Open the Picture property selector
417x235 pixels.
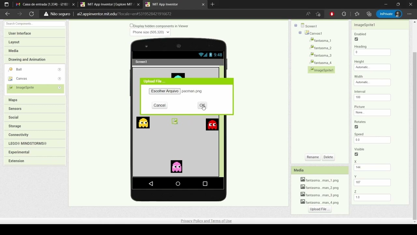[372, 112]
